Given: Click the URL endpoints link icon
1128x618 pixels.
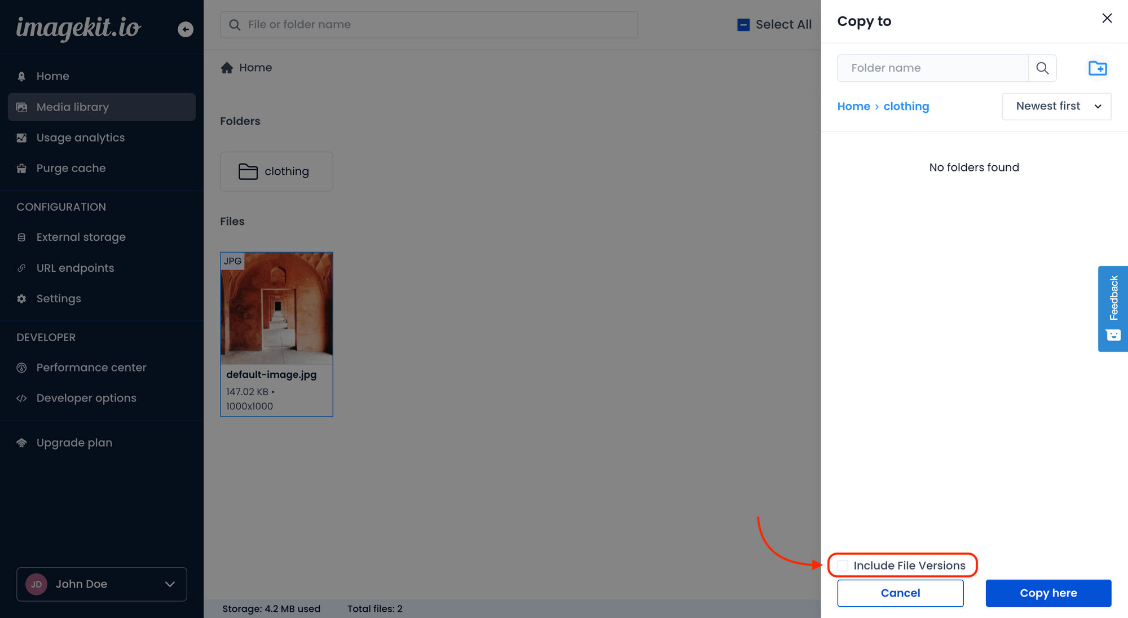Looking at the screenshot, I should pos(21,268).
